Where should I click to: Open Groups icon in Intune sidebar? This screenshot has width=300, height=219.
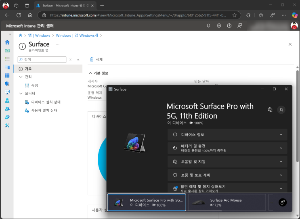(x=7, y=109)
